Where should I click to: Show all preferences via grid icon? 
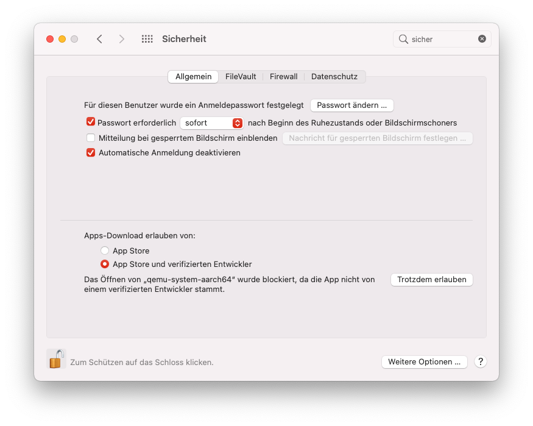(x=147, y=39)
